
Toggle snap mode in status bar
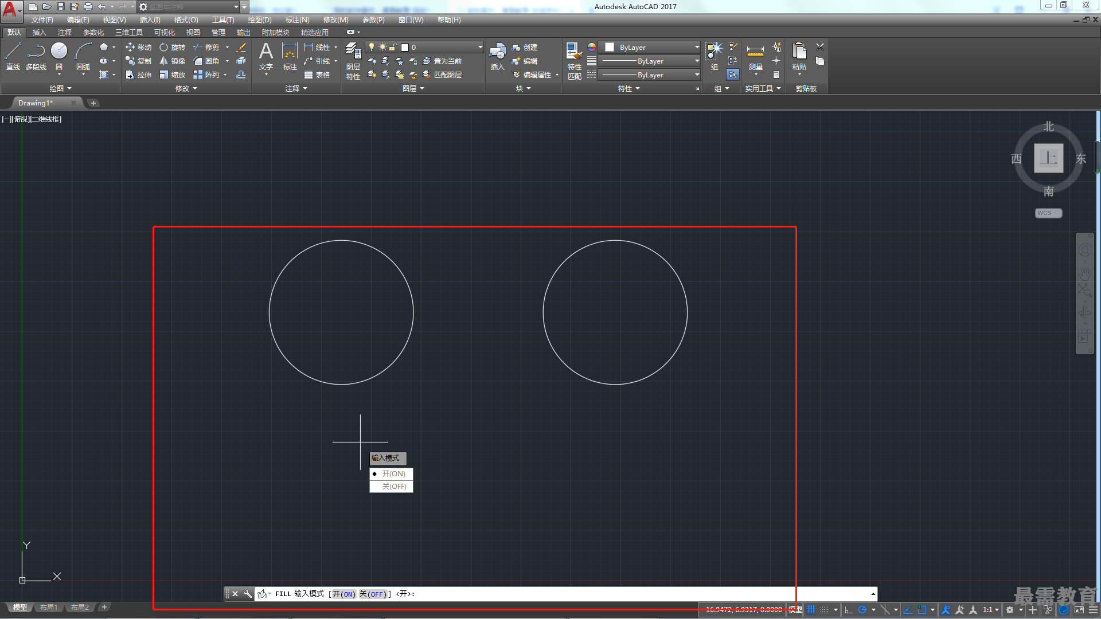[x=825, y=610]
